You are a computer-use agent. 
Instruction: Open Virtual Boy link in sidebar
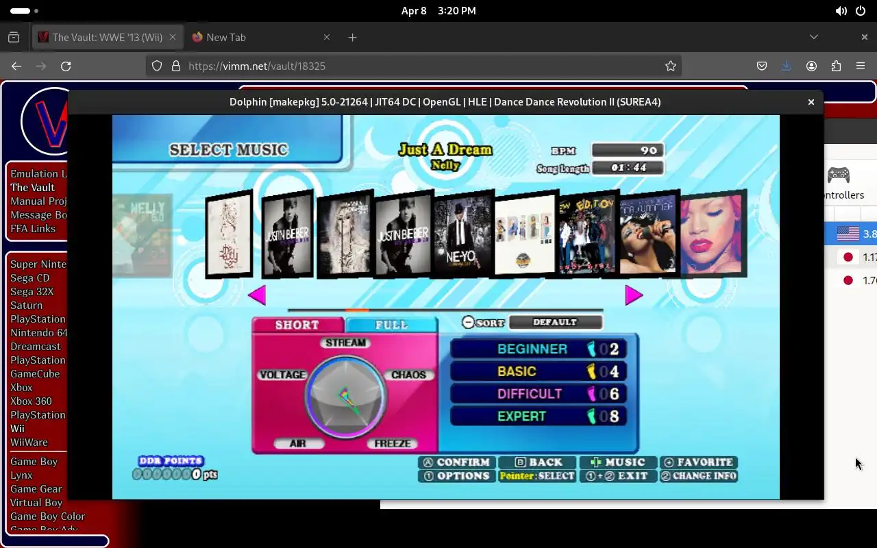(x=36, y=502)
